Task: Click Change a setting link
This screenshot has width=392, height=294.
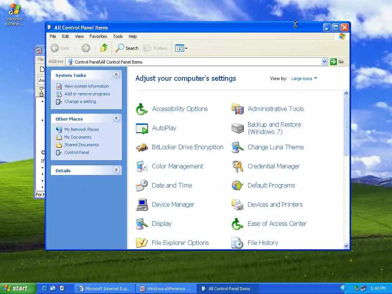Action: pyautogui.click(x=80, y=101)
